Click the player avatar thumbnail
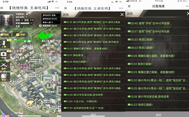 [7, 20]
